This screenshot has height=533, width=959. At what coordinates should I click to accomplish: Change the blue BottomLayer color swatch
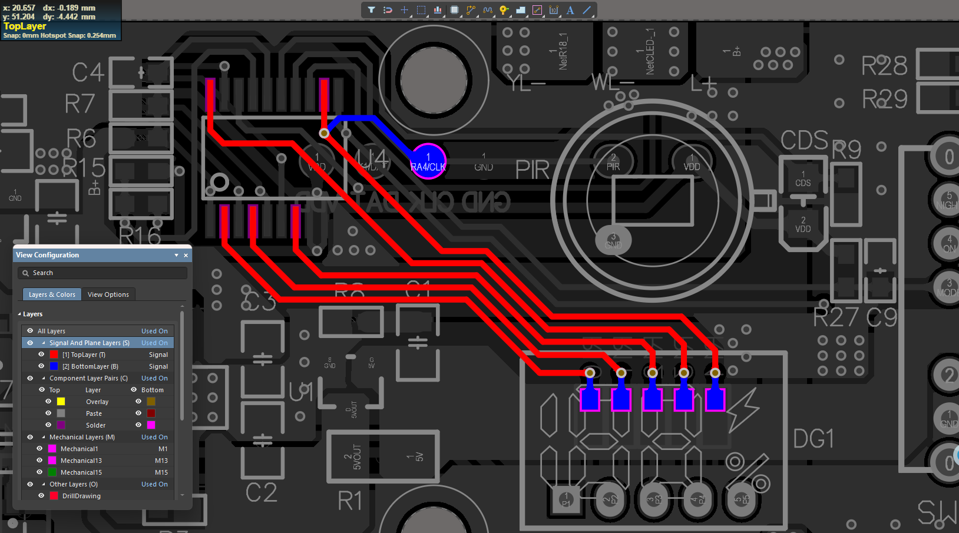(54, 366)
